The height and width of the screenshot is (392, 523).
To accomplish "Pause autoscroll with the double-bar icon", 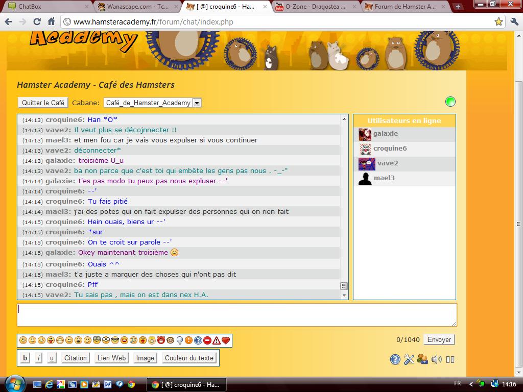I will 450,359.
